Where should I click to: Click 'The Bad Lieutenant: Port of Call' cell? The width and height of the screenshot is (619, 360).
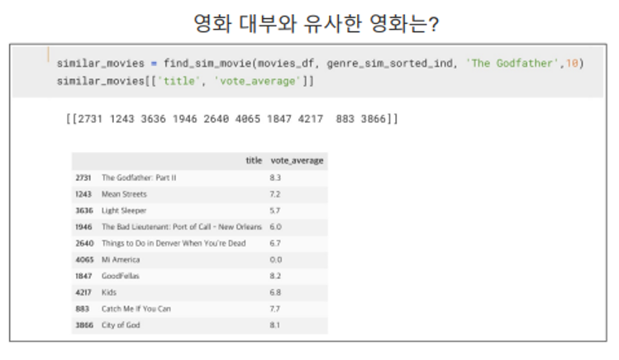(182, 227)
